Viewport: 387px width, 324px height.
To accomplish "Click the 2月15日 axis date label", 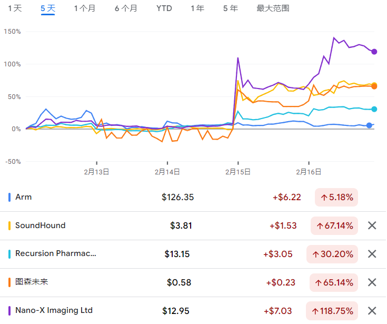I will tap(238, 172).
